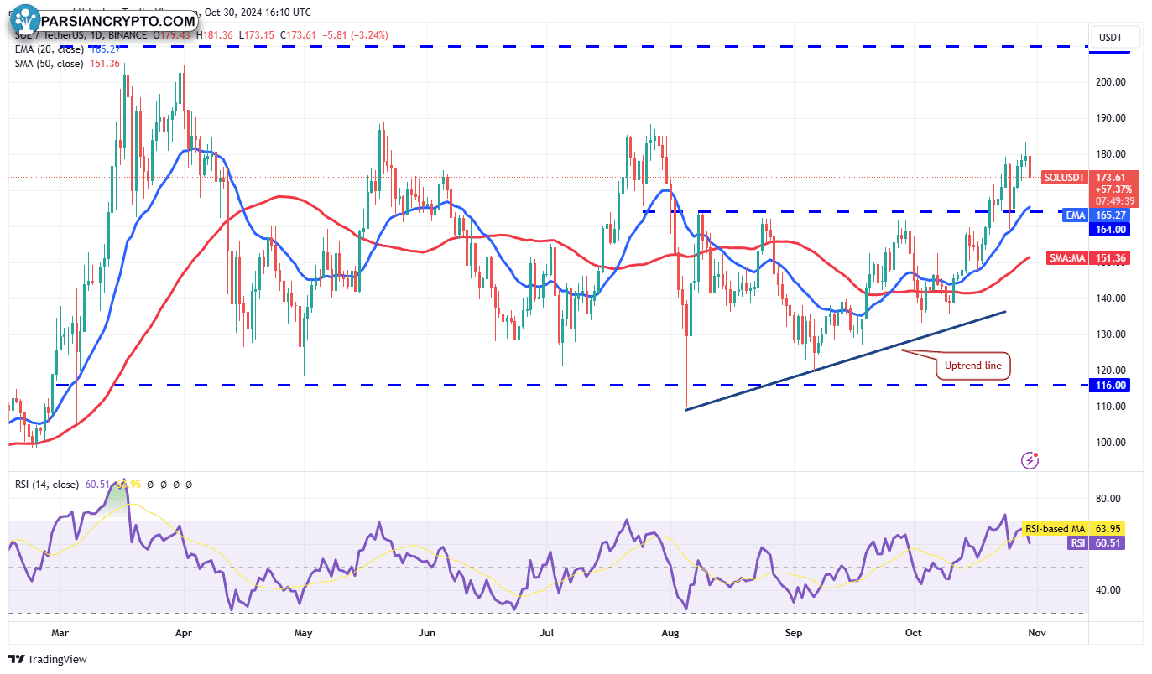Click the 190.00 price axis value

[x=1110, y=118]
